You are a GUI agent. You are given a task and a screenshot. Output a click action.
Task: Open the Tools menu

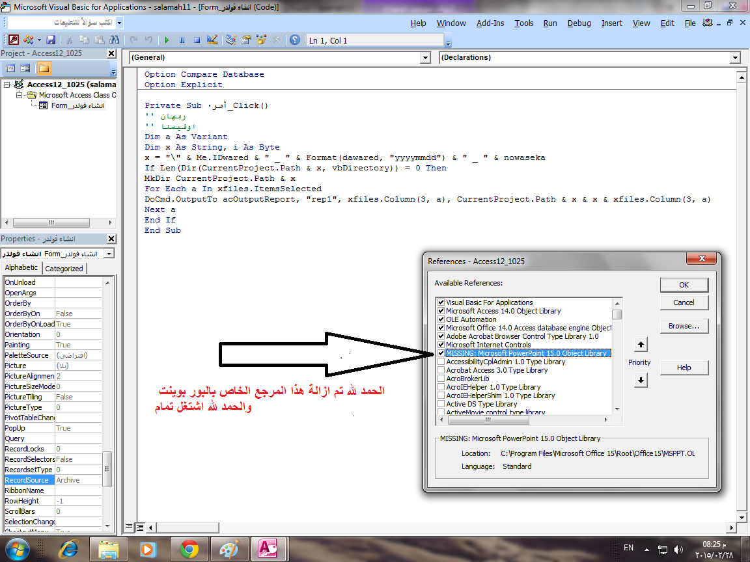click(x=523, y=23)
